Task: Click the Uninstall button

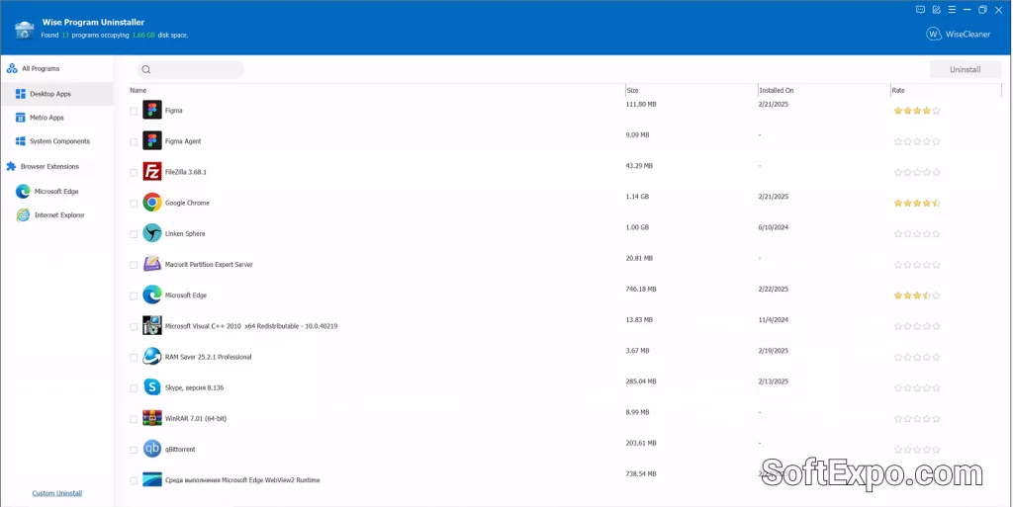Action: pos(965,69)
